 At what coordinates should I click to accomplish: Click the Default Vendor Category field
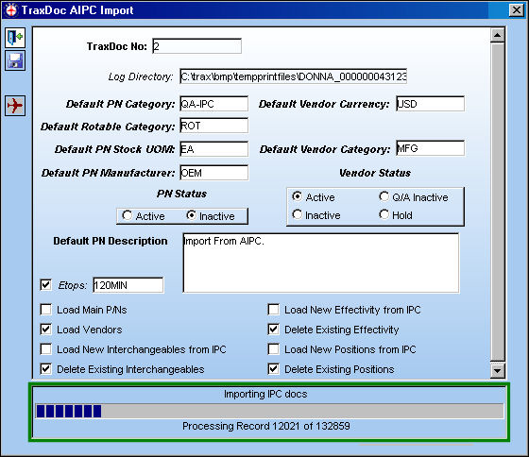[x=430, y=148]
